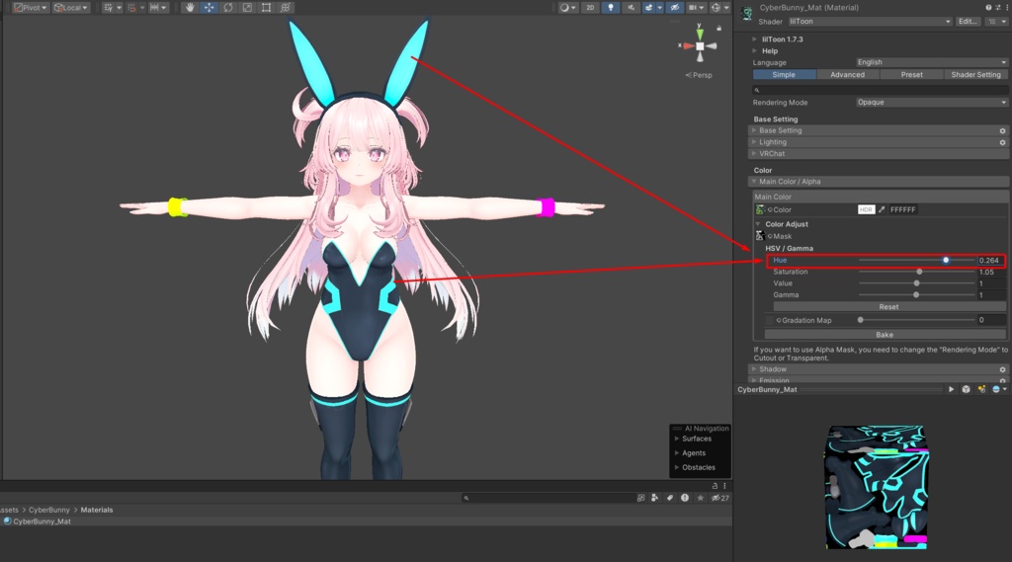Select the Scale tool
Image resolution: width=1012 pixels, height=562 pixels.
pos(247,8)
